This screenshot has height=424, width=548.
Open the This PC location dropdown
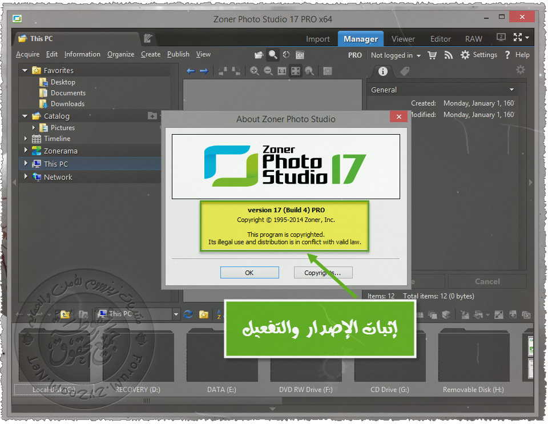[176, 314]
